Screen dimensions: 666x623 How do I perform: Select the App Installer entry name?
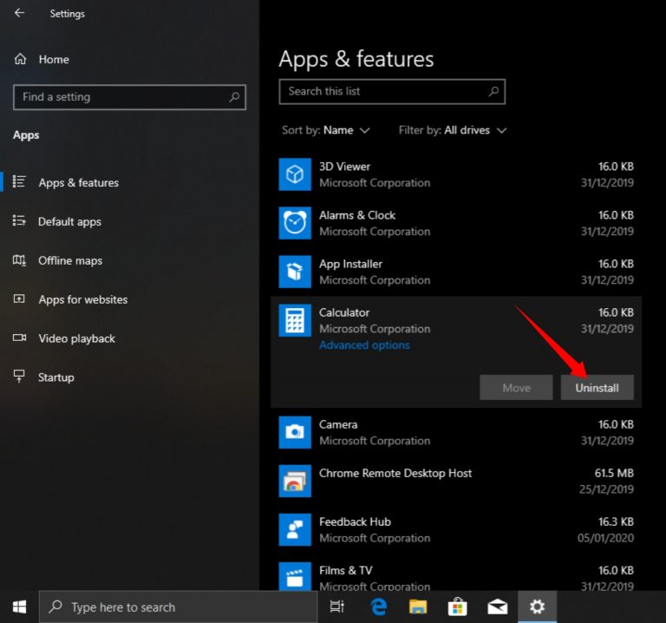pyautogui.click(x=350, y=264)
